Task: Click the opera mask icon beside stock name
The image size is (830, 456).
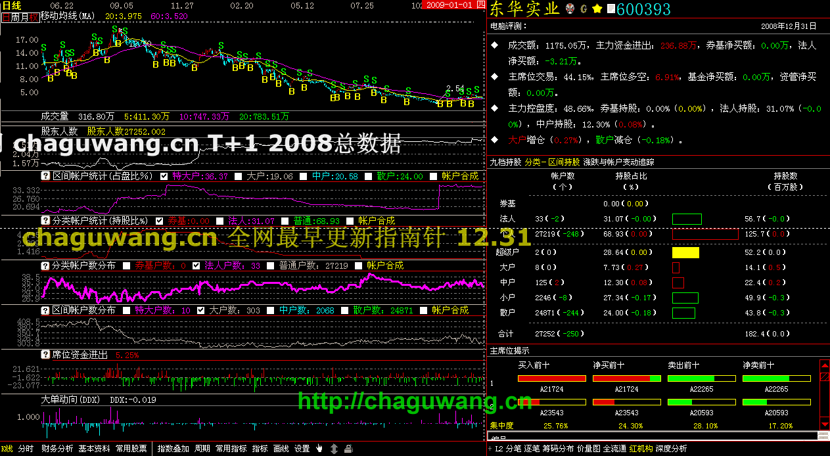Action: 570,9
